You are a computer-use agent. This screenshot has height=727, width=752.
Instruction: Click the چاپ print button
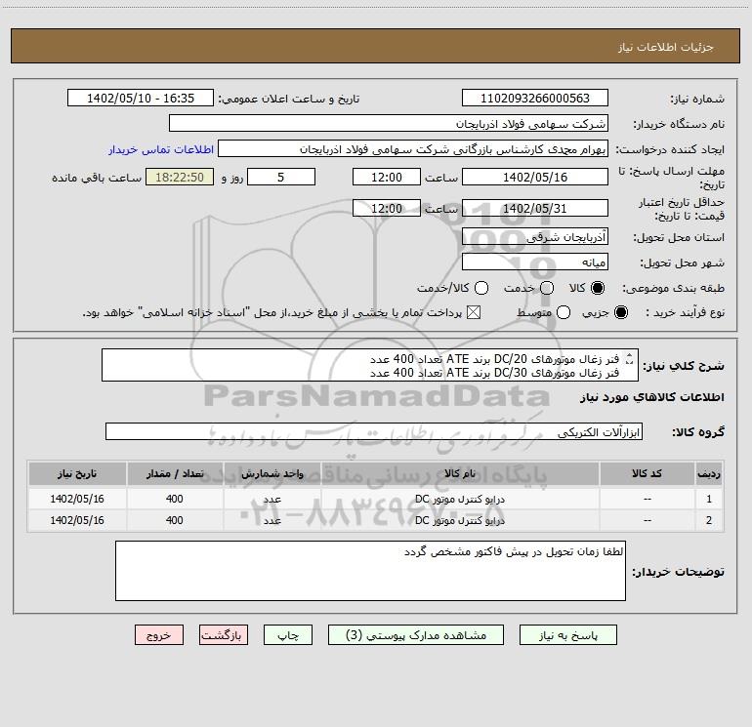click(288, 635)
